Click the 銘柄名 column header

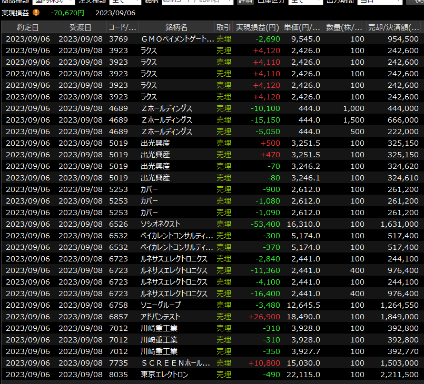[176, 27]
